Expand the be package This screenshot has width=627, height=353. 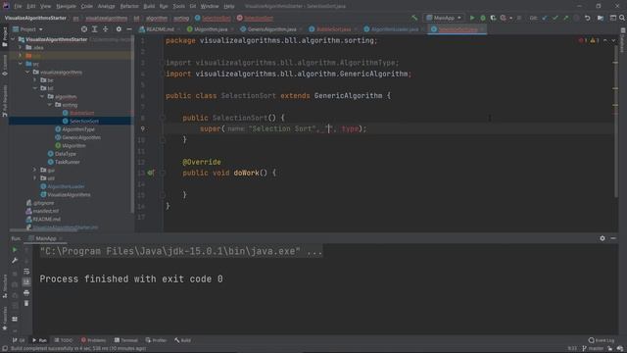(35, 80)
